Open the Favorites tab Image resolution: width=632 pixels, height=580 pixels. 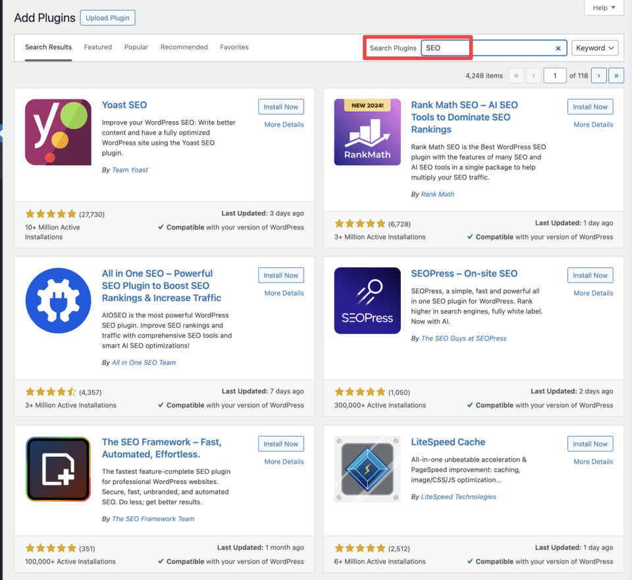click(x=234, y=47)
